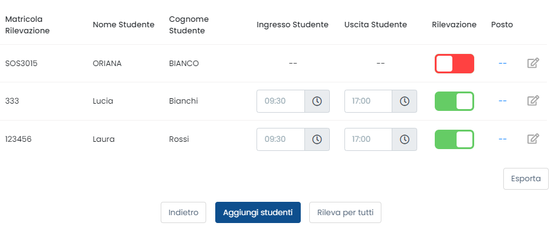Edit Laura Rossi's record via pencil icon
The height and width of the screenshot is (240, 553).
pyautogui.click(x=533, y=139)
